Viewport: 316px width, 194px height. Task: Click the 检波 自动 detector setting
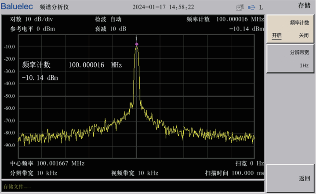click(108, 19)
